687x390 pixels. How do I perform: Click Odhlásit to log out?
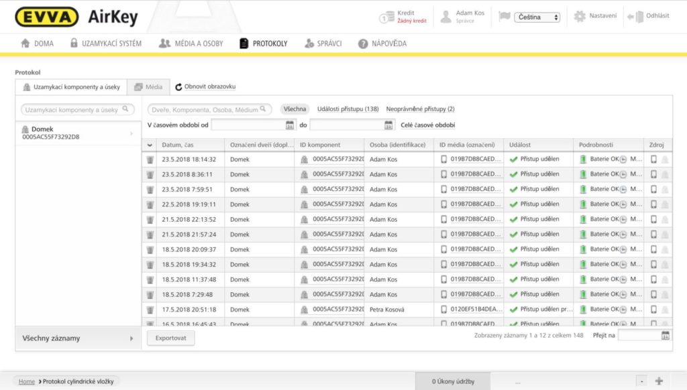[649, 16]
